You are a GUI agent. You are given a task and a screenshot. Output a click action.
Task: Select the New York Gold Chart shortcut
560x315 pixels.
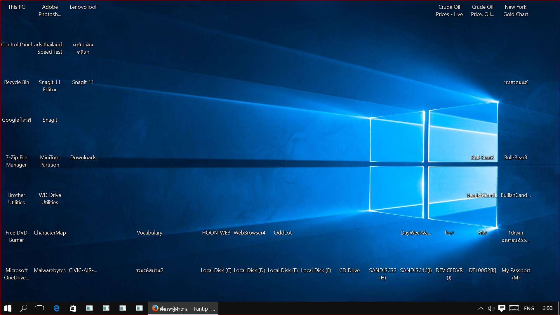516,10
